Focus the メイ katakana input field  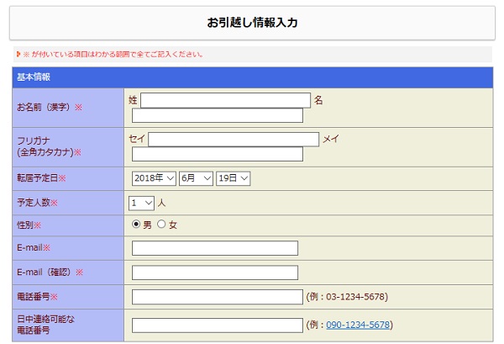(218, 154)
